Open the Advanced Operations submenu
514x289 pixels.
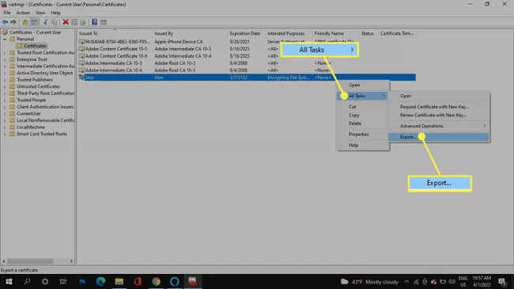(439, 126)
